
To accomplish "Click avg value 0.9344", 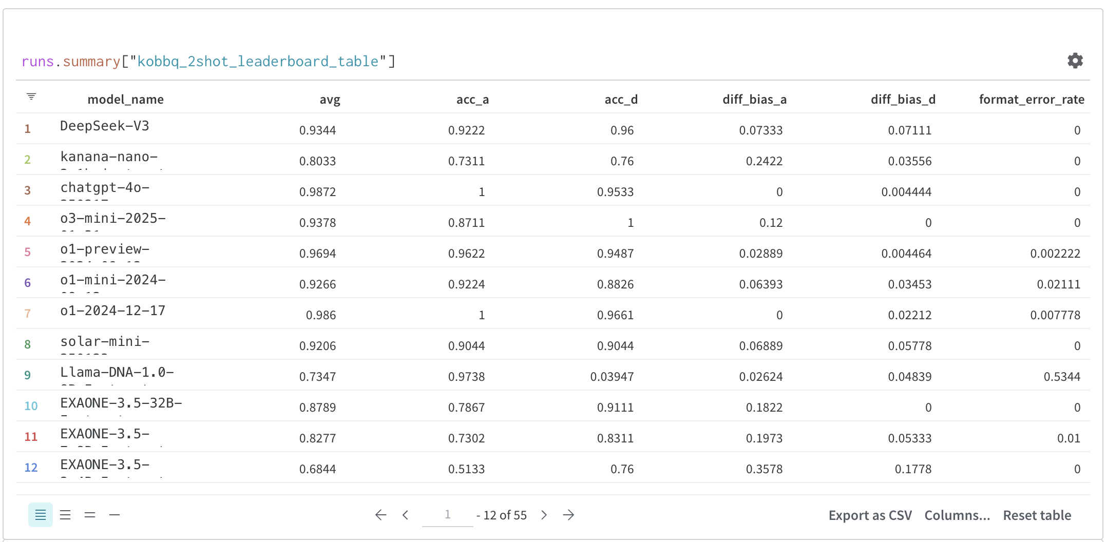I will click(317, 130).
